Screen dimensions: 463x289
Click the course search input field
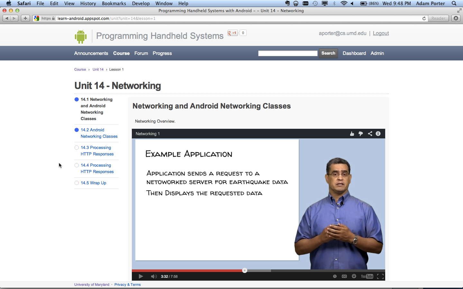pos(288,53)
